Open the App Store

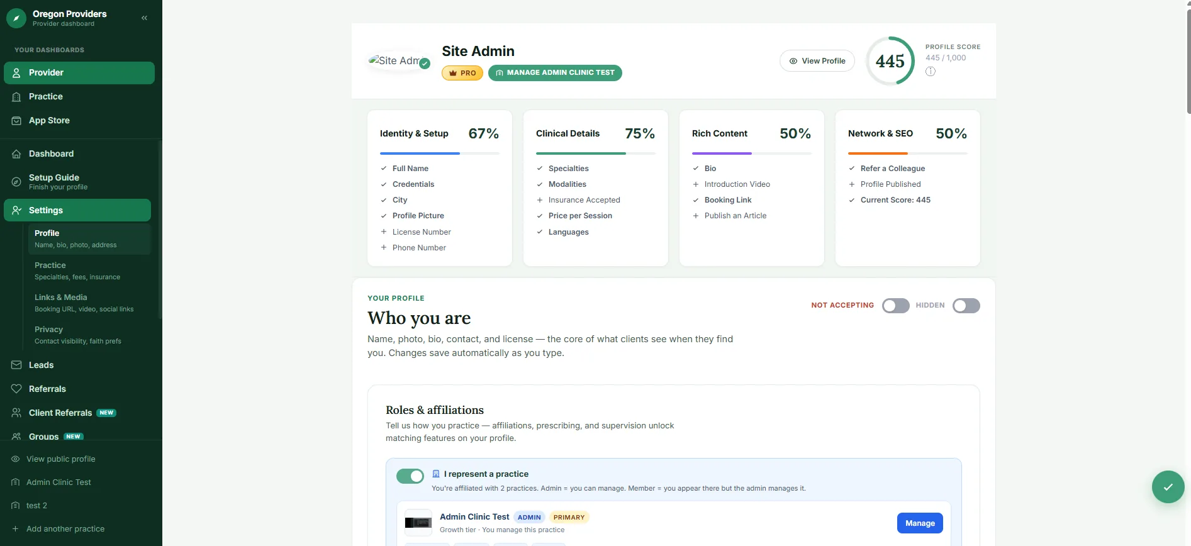[79, 121]
